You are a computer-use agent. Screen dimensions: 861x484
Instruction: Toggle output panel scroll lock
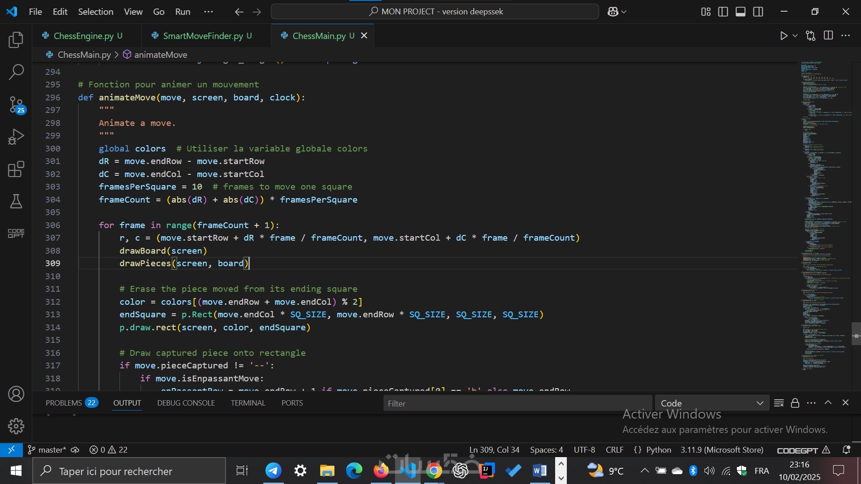(795, 403)
